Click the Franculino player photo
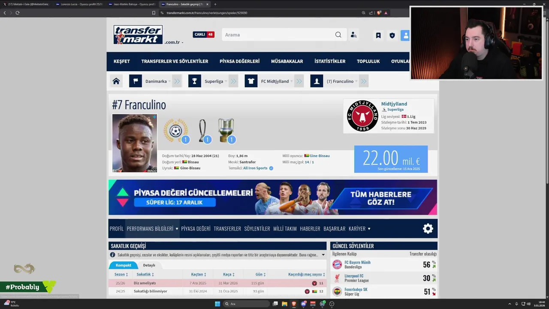The image size is (549, 309). [x=135, y=143]
